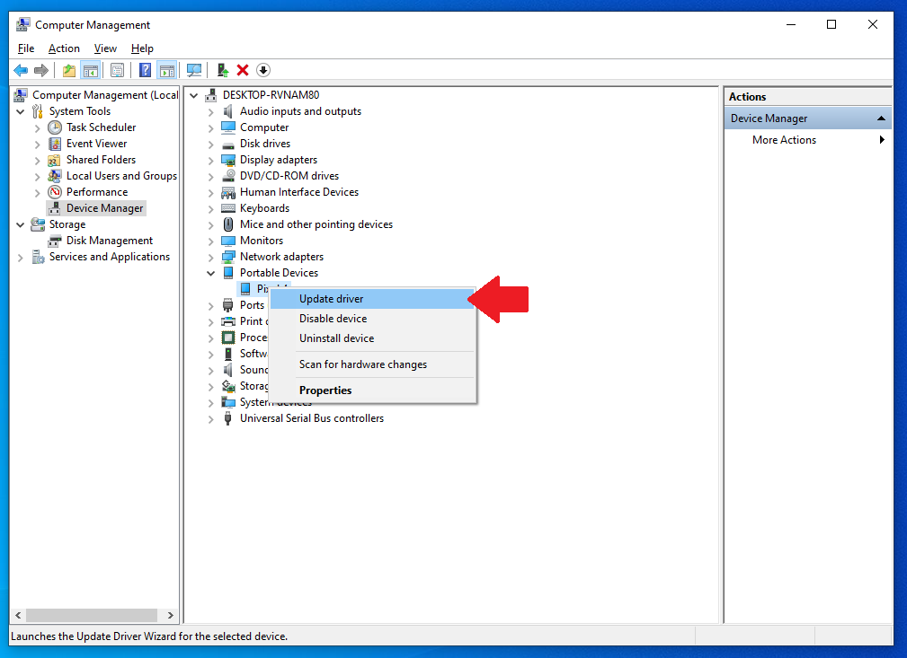Click the red X Uninstall device icon
Viewport: 907px width, 658px height.
pos(243,70)
